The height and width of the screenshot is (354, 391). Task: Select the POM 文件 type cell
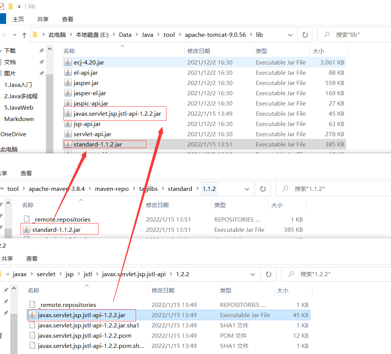tap(233, 335)
